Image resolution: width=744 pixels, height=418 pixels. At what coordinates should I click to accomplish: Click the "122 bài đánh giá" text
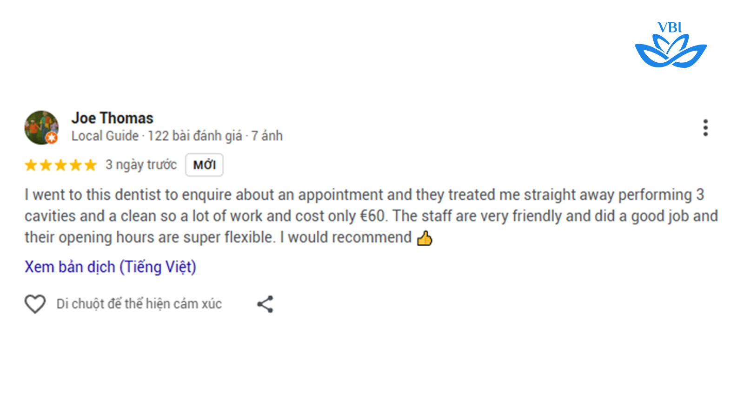click(x=195, y=136)
